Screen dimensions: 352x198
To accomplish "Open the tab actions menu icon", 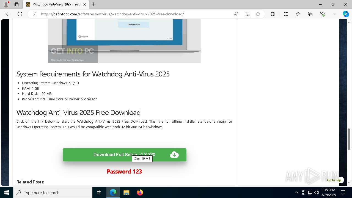I will pos(16,4).
